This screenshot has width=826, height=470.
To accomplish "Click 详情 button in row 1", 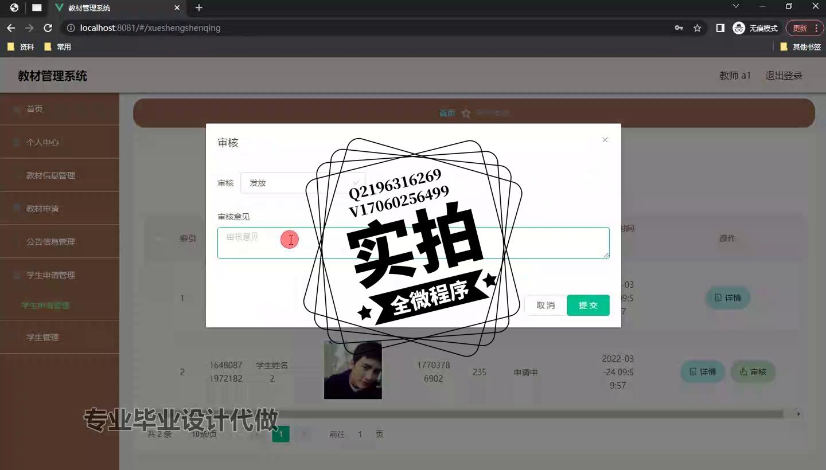I will coord(727,298).
